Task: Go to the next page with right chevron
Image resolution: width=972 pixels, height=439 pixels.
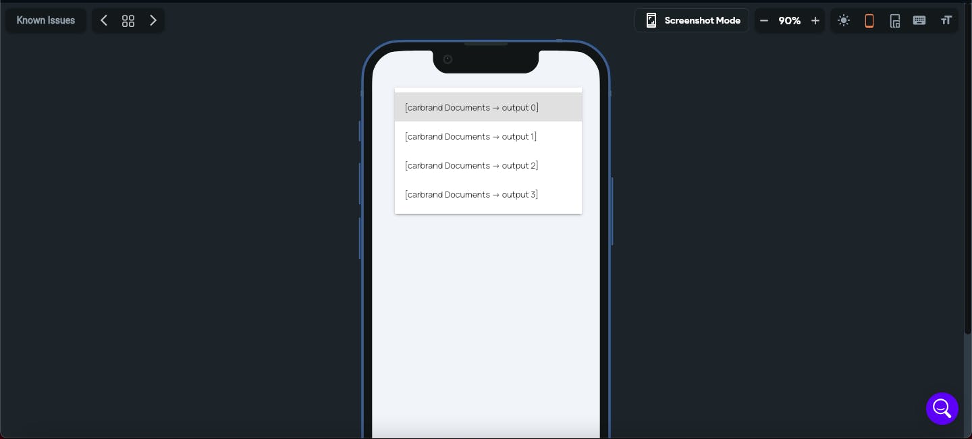Action: pos(153,20)
